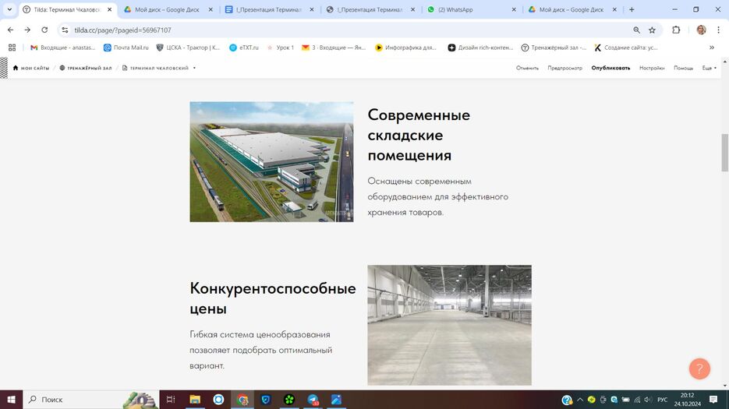Click the page vertical scrollbar thumb

[x=724, y=153]
